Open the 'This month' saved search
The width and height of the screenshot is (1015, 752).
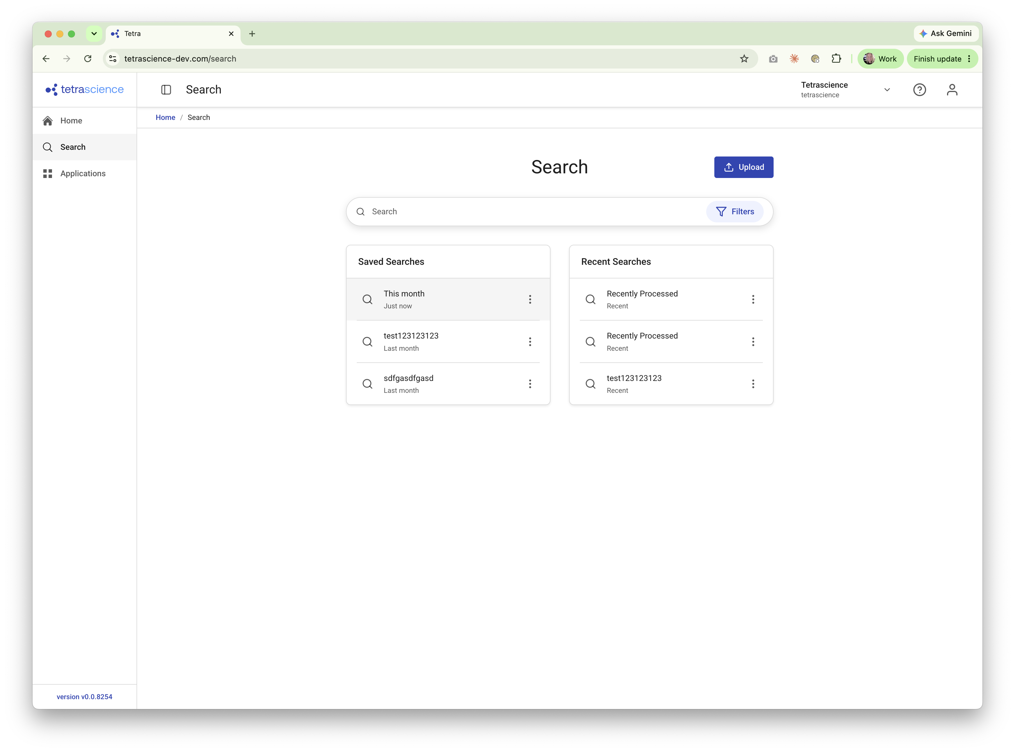pyautogui.click(x=448, y=300)
